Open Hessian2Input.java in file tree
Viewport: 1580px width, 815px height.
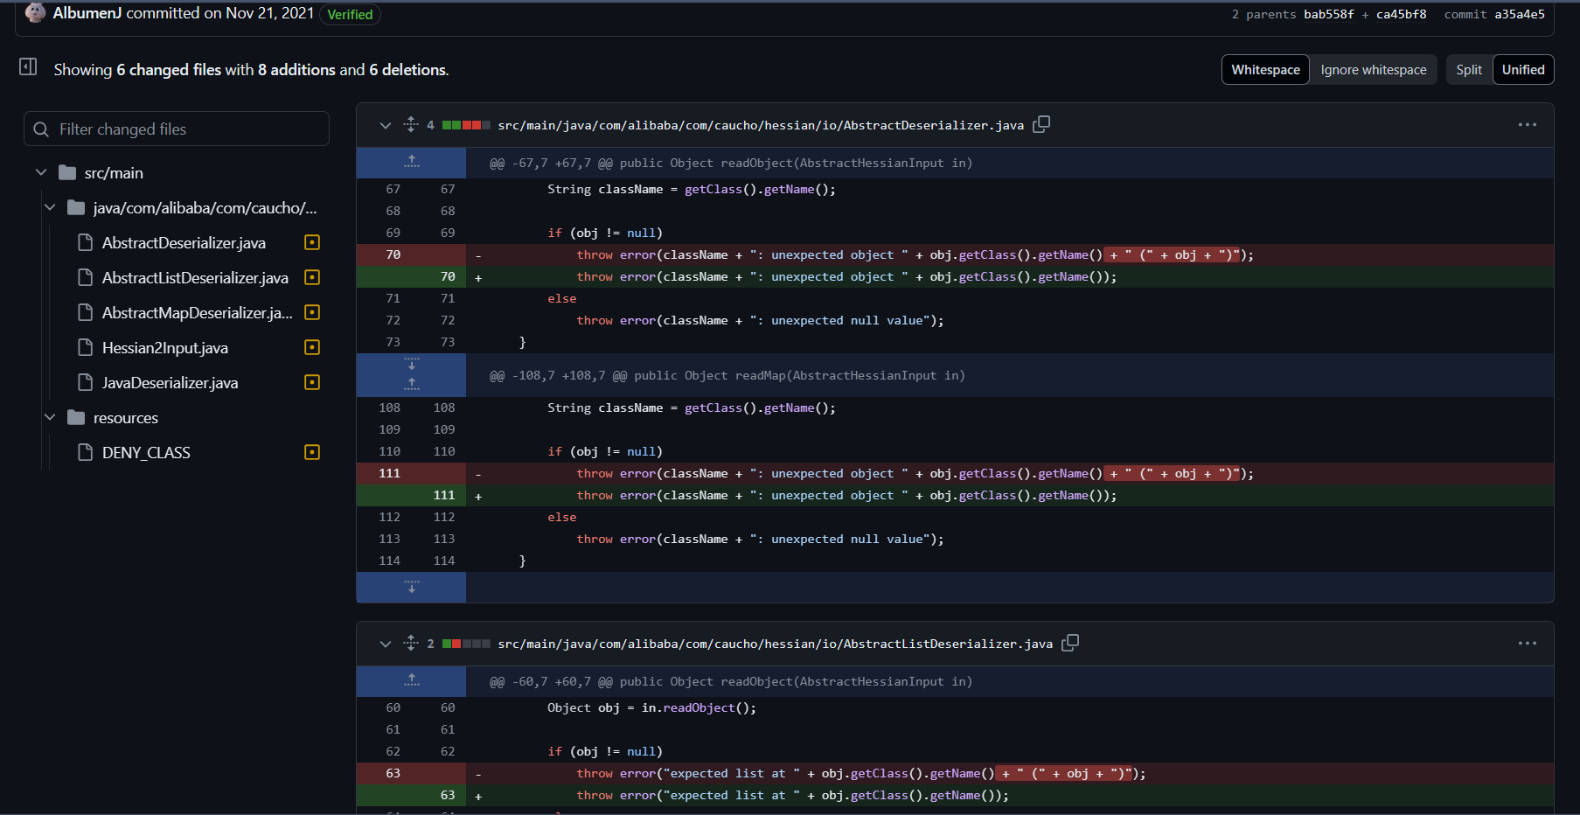[x=165, y=347]
